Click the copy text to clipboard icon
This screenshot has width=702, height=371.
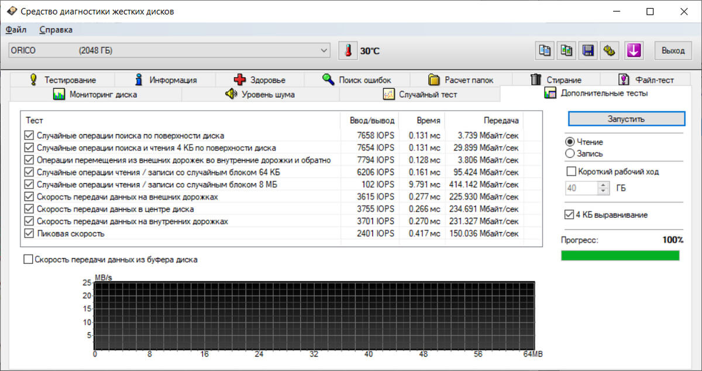(x=545, y=51)
